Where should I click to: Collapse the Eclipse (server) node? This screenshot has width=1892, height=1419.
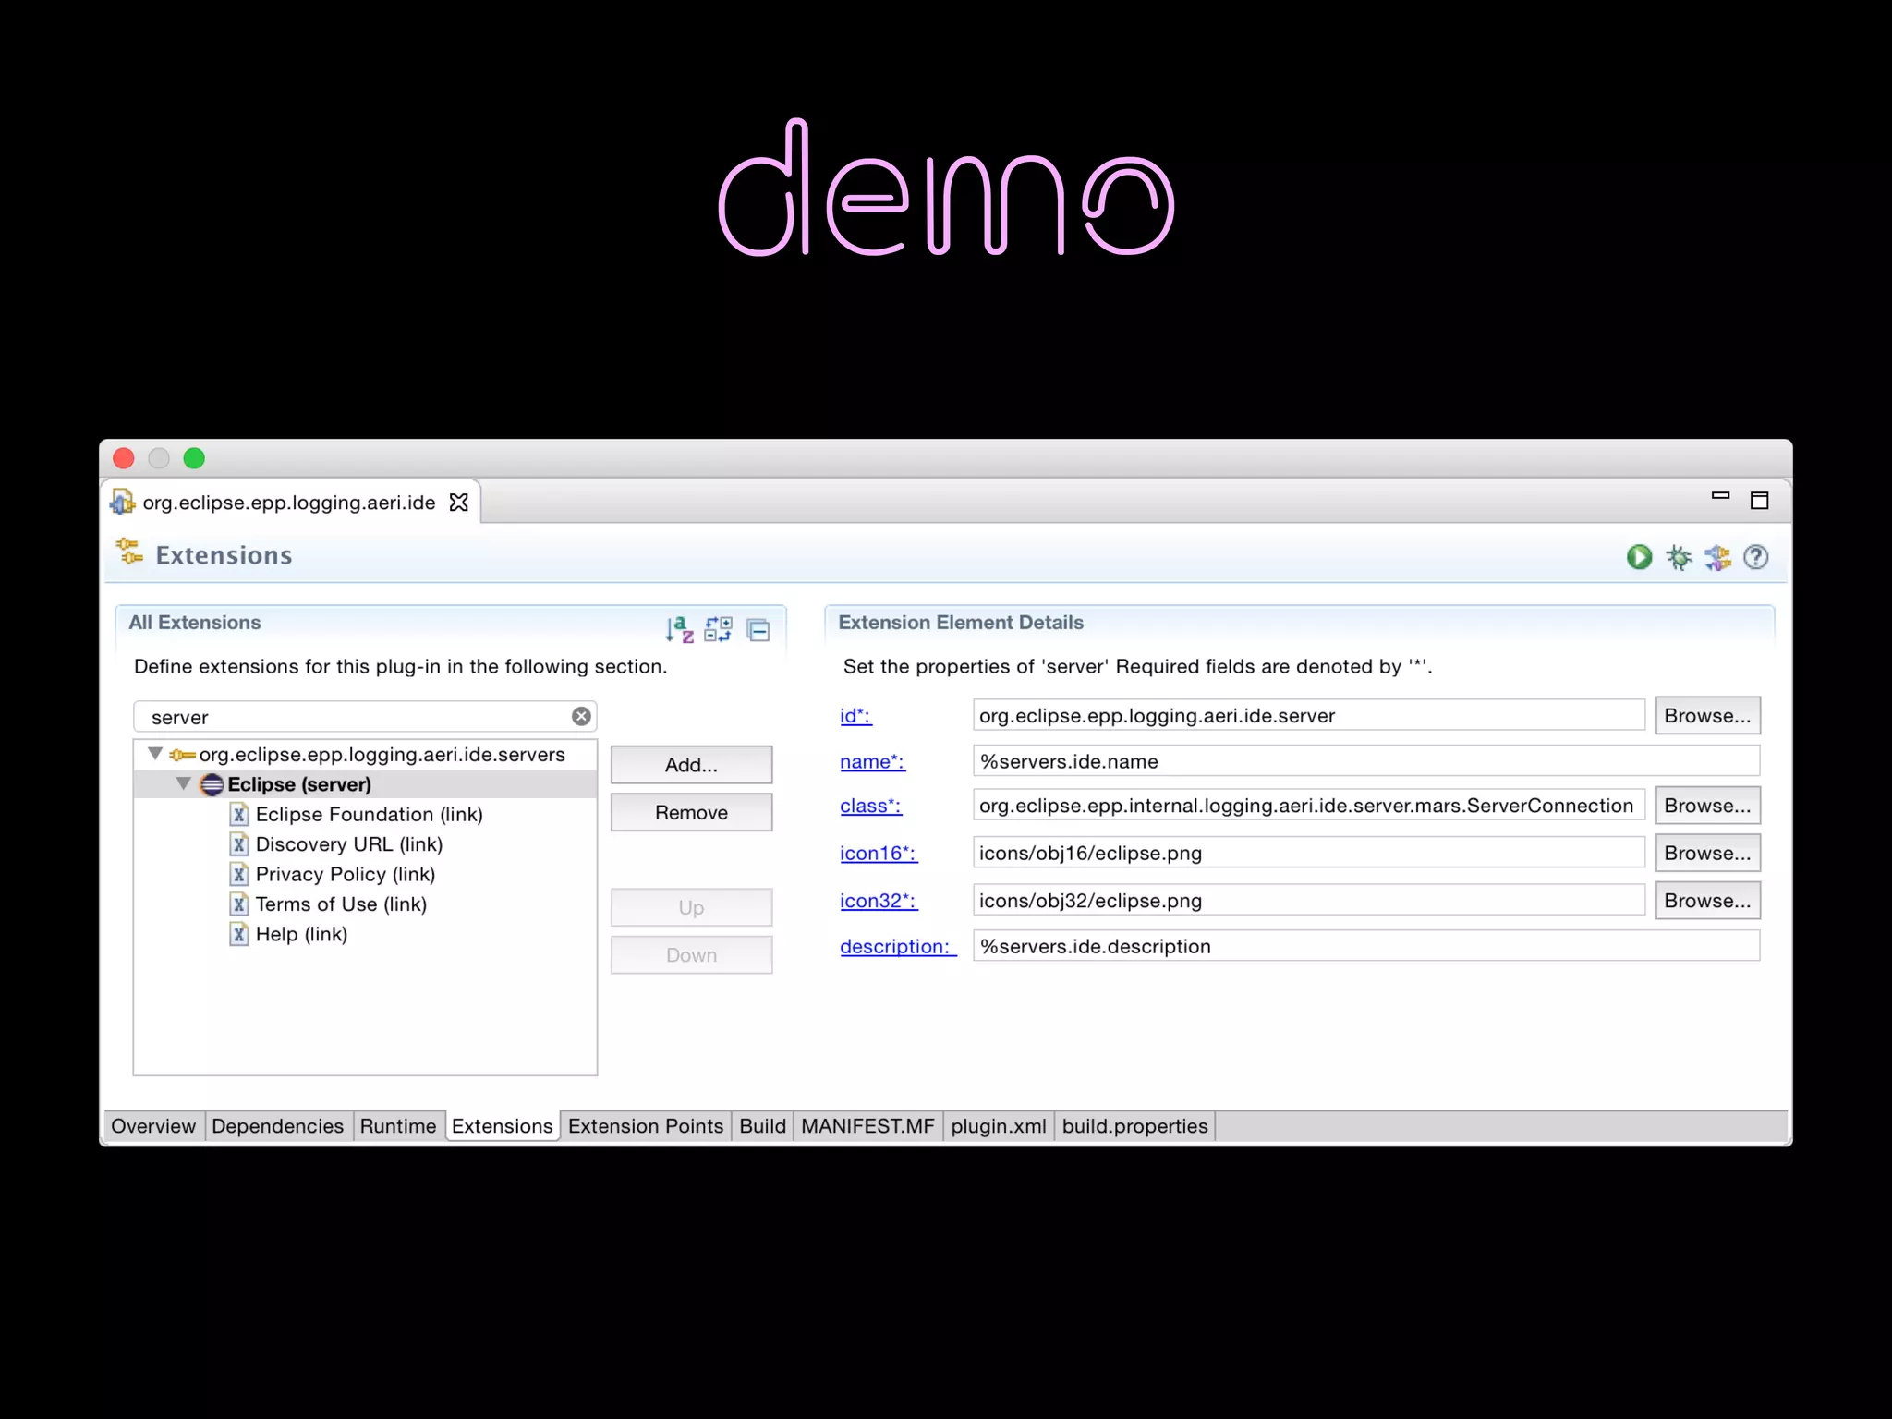click(x=183, y=783)
